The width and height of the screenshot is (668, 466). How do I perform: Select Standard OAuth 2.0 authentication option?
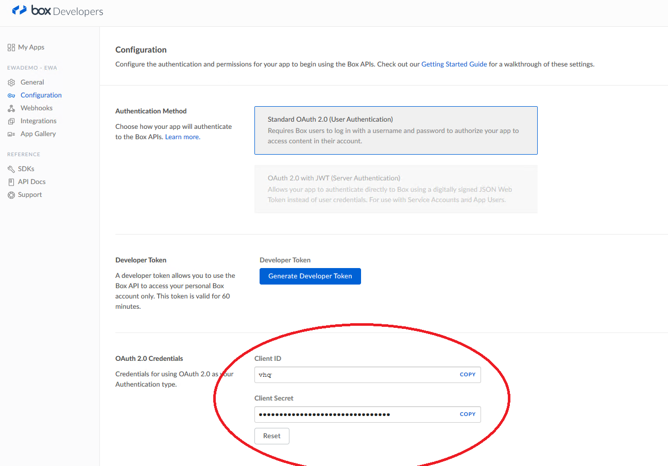396,130
